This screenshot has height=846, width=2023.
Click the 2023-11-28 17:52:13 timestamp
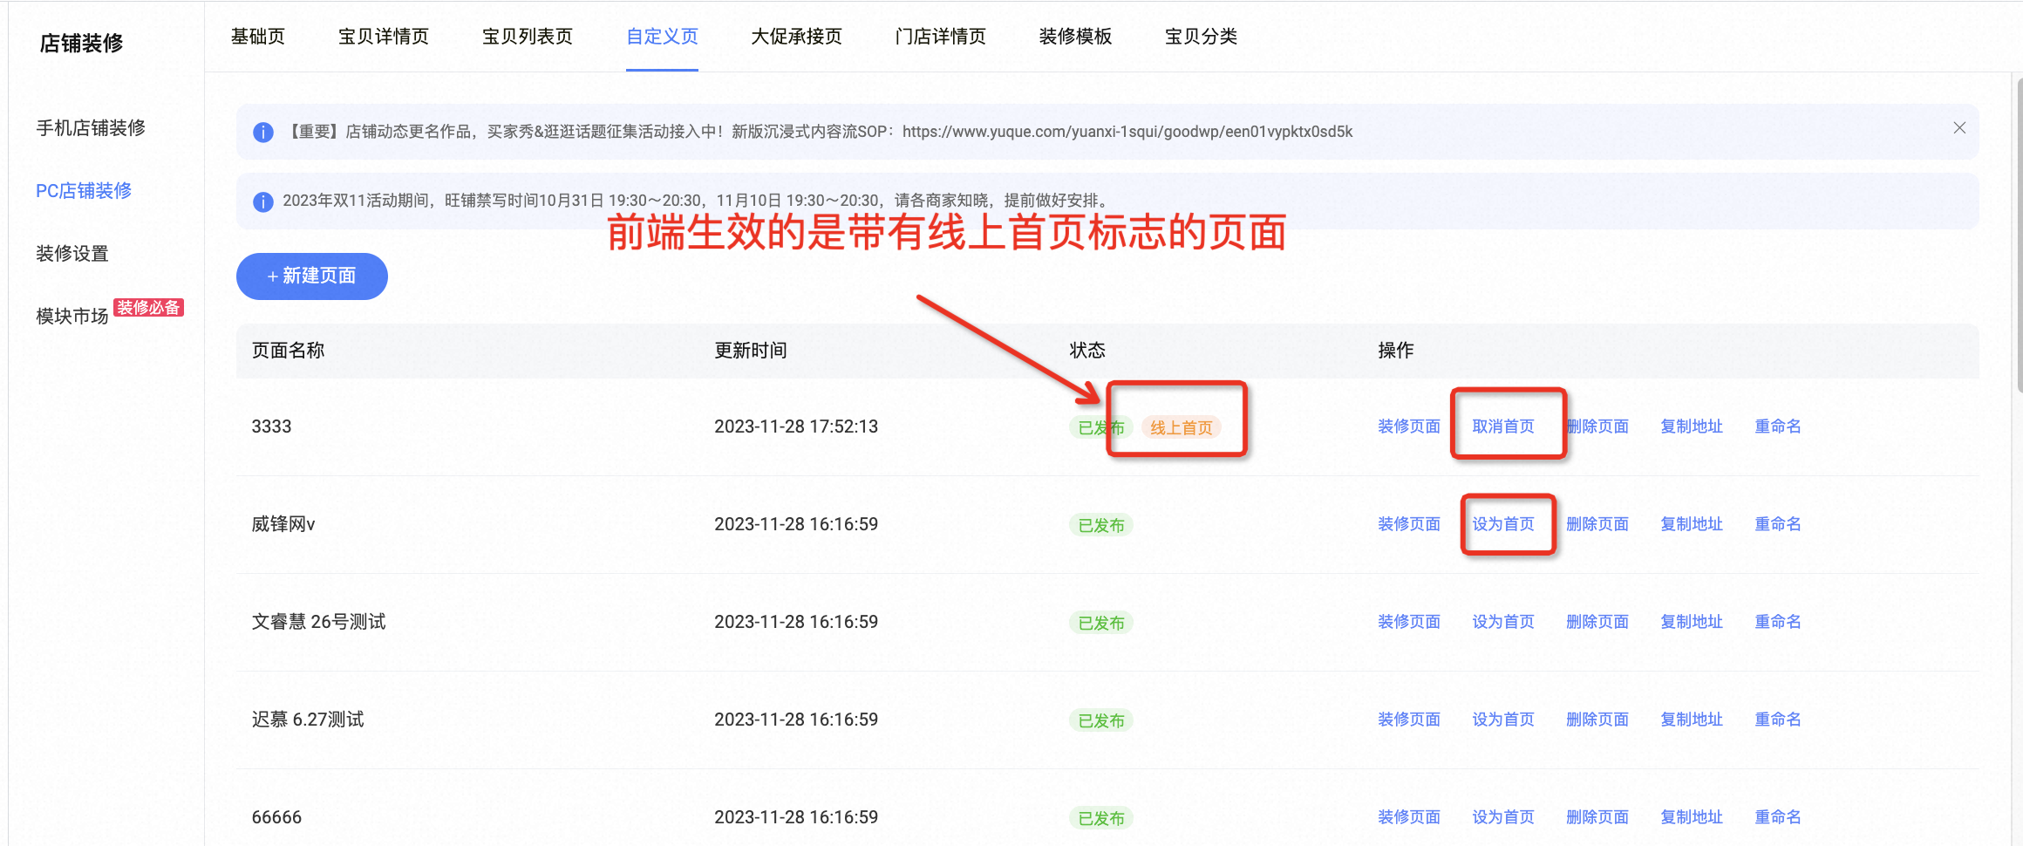tap(796, 426)
